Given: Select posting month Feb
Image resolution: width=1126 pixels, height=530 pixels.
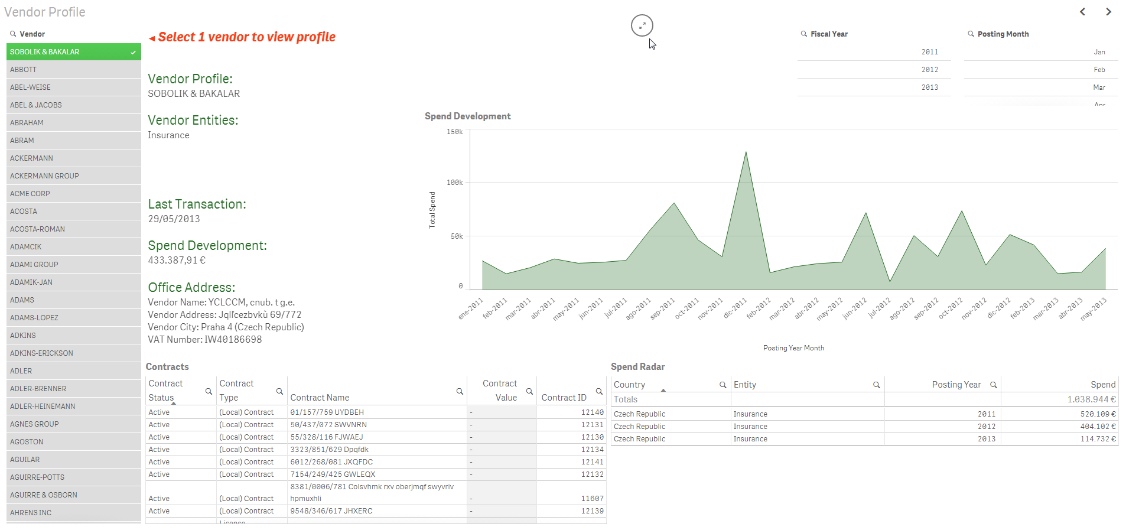Looking at the screenshot, I should point(1040,70).
